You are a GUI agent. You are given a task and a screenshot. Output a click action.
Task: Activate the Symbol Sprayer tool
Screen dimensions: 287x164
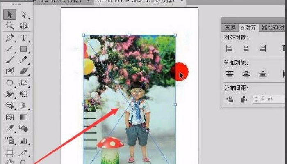[x=10, y=140]
